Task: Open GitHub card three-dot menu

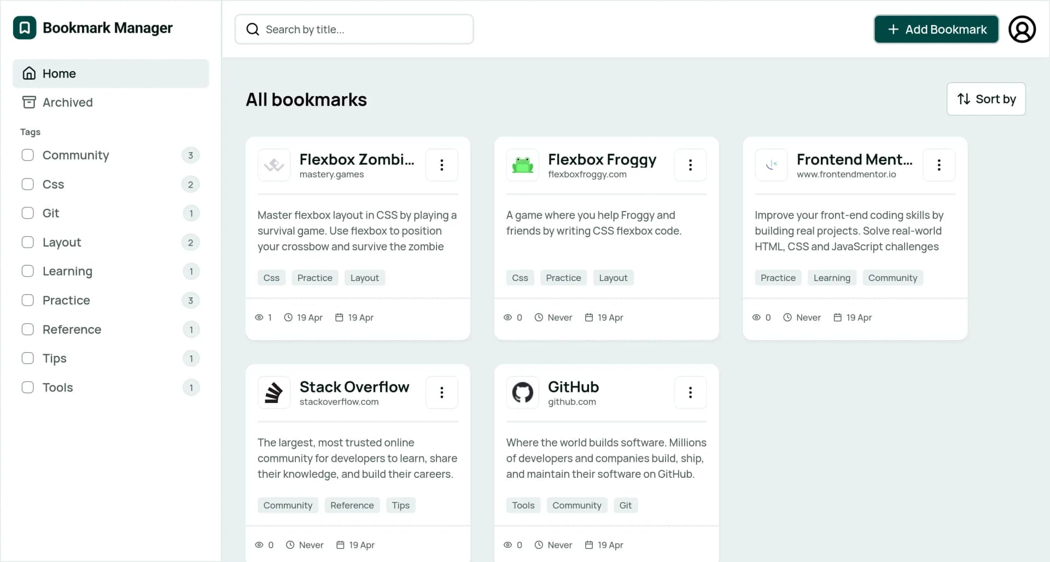Action: [x=690, y=393]
